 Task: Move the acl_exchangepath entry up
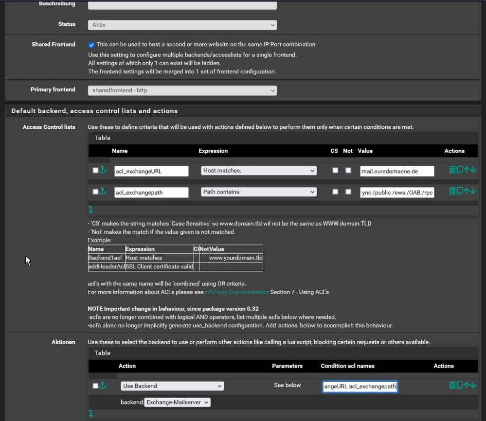point(466,191)
